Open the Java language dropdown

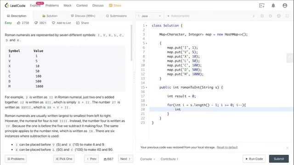[x=150, y=16]
